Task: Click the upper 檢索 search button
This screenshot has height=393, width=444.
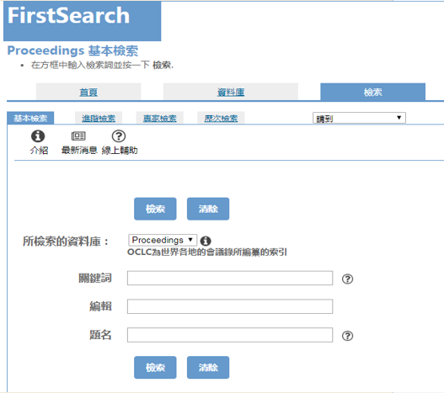Action: [x=155, y=209]
